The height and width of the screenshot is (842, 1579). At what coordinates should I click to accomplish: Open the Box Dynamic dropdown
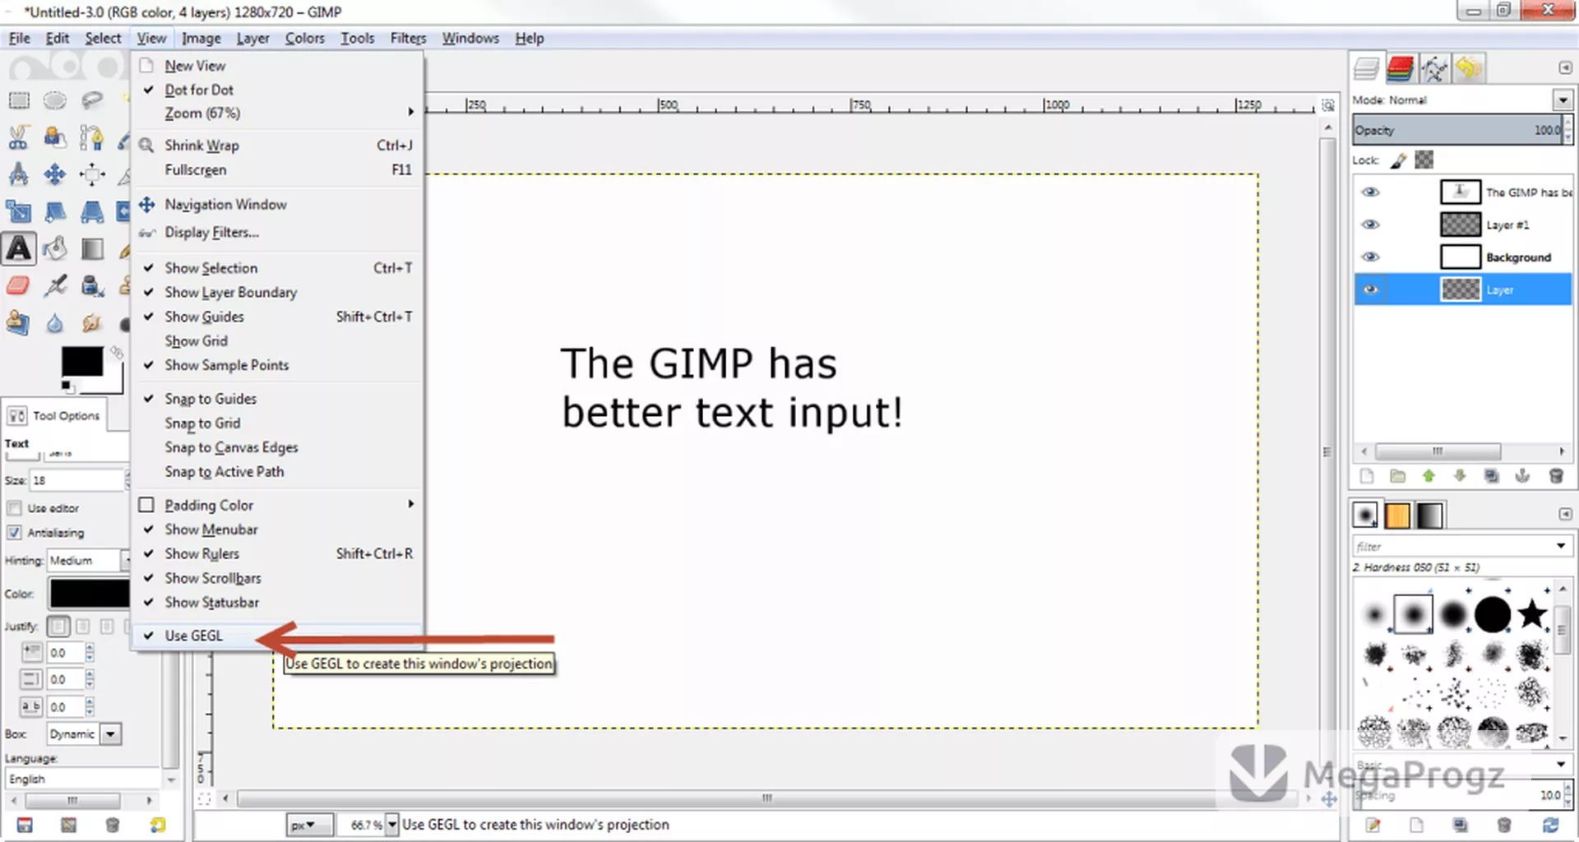coord(110,734)
